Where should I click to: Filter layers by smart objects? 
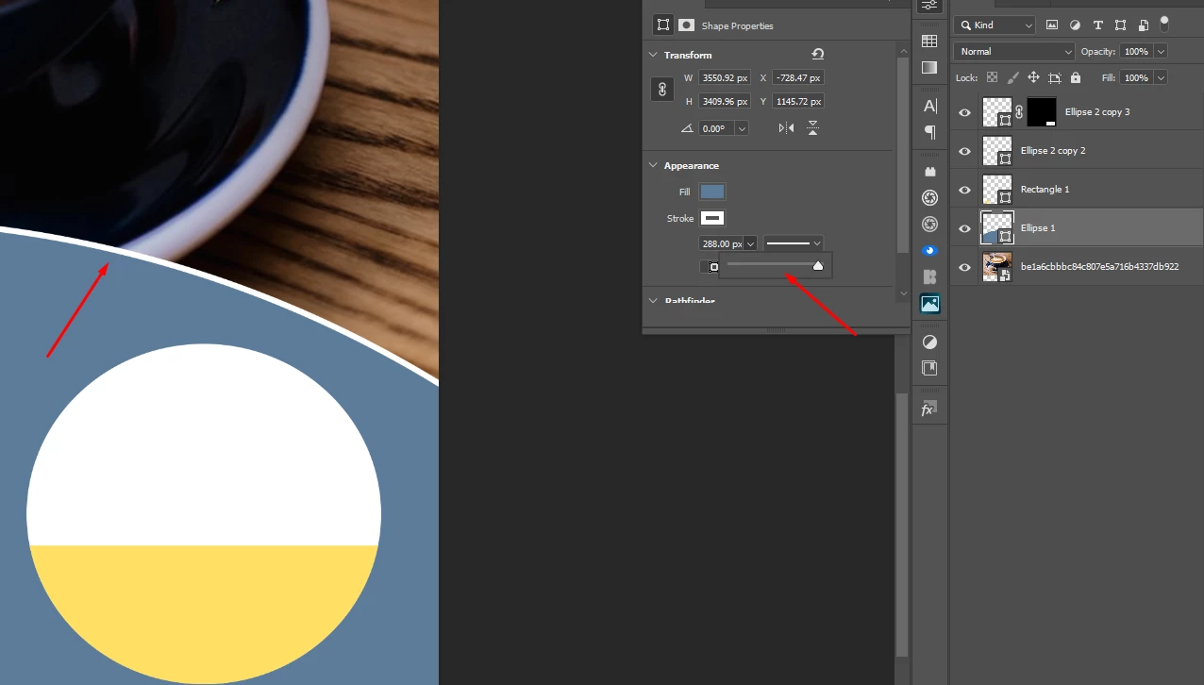click(x=1143, y=25)
